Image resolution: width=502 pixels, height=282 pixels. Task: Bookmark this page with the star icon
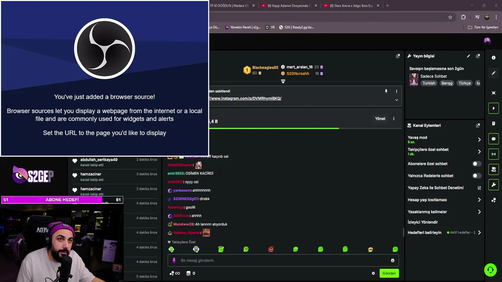(x=450, y=17)
